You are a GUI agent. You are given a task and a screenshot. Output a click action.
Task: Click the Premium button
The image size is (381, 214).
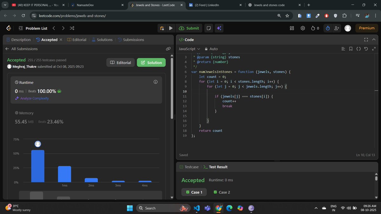[x=367, y=28]
